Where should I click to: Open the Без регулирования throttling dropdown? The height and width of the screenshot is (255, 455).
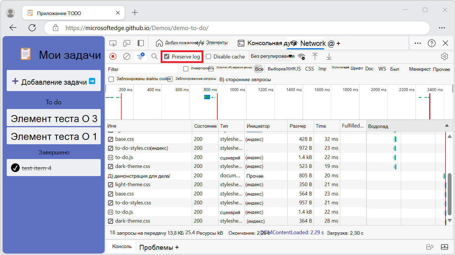pyautogui.click(x=271, y=56)
